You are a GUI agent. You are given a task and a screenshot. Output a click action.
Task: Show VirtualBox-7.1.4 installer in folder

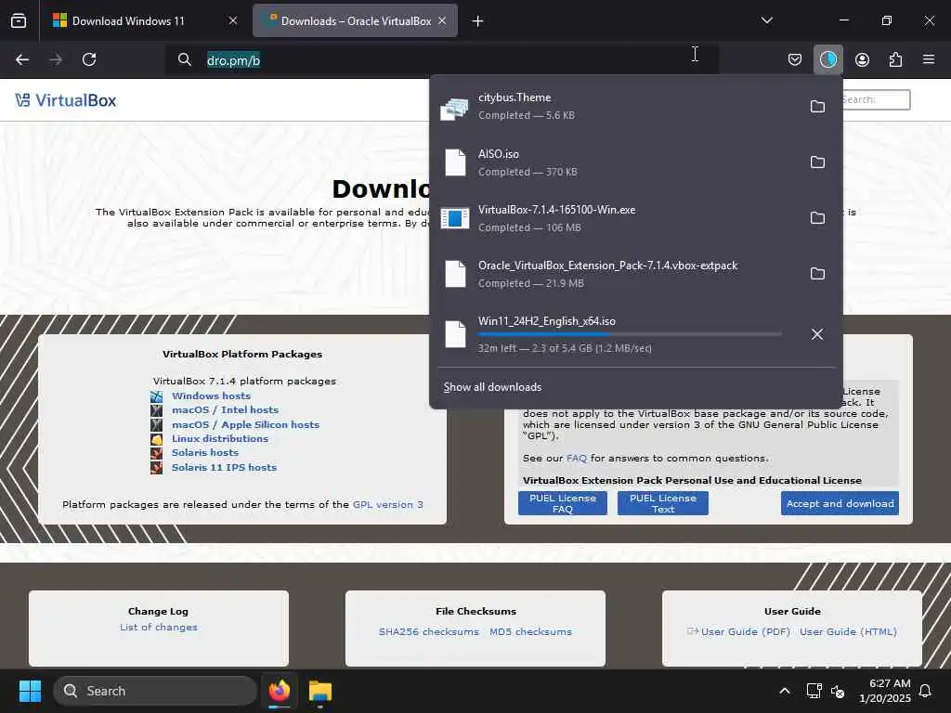[817, 217]
